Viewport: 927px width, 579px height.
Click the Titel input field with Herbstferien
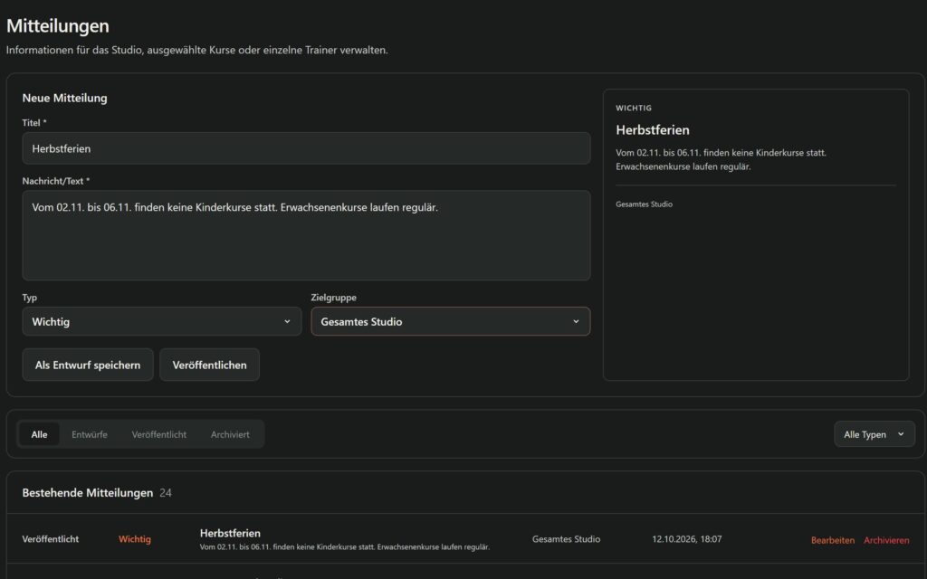(306, 148)
